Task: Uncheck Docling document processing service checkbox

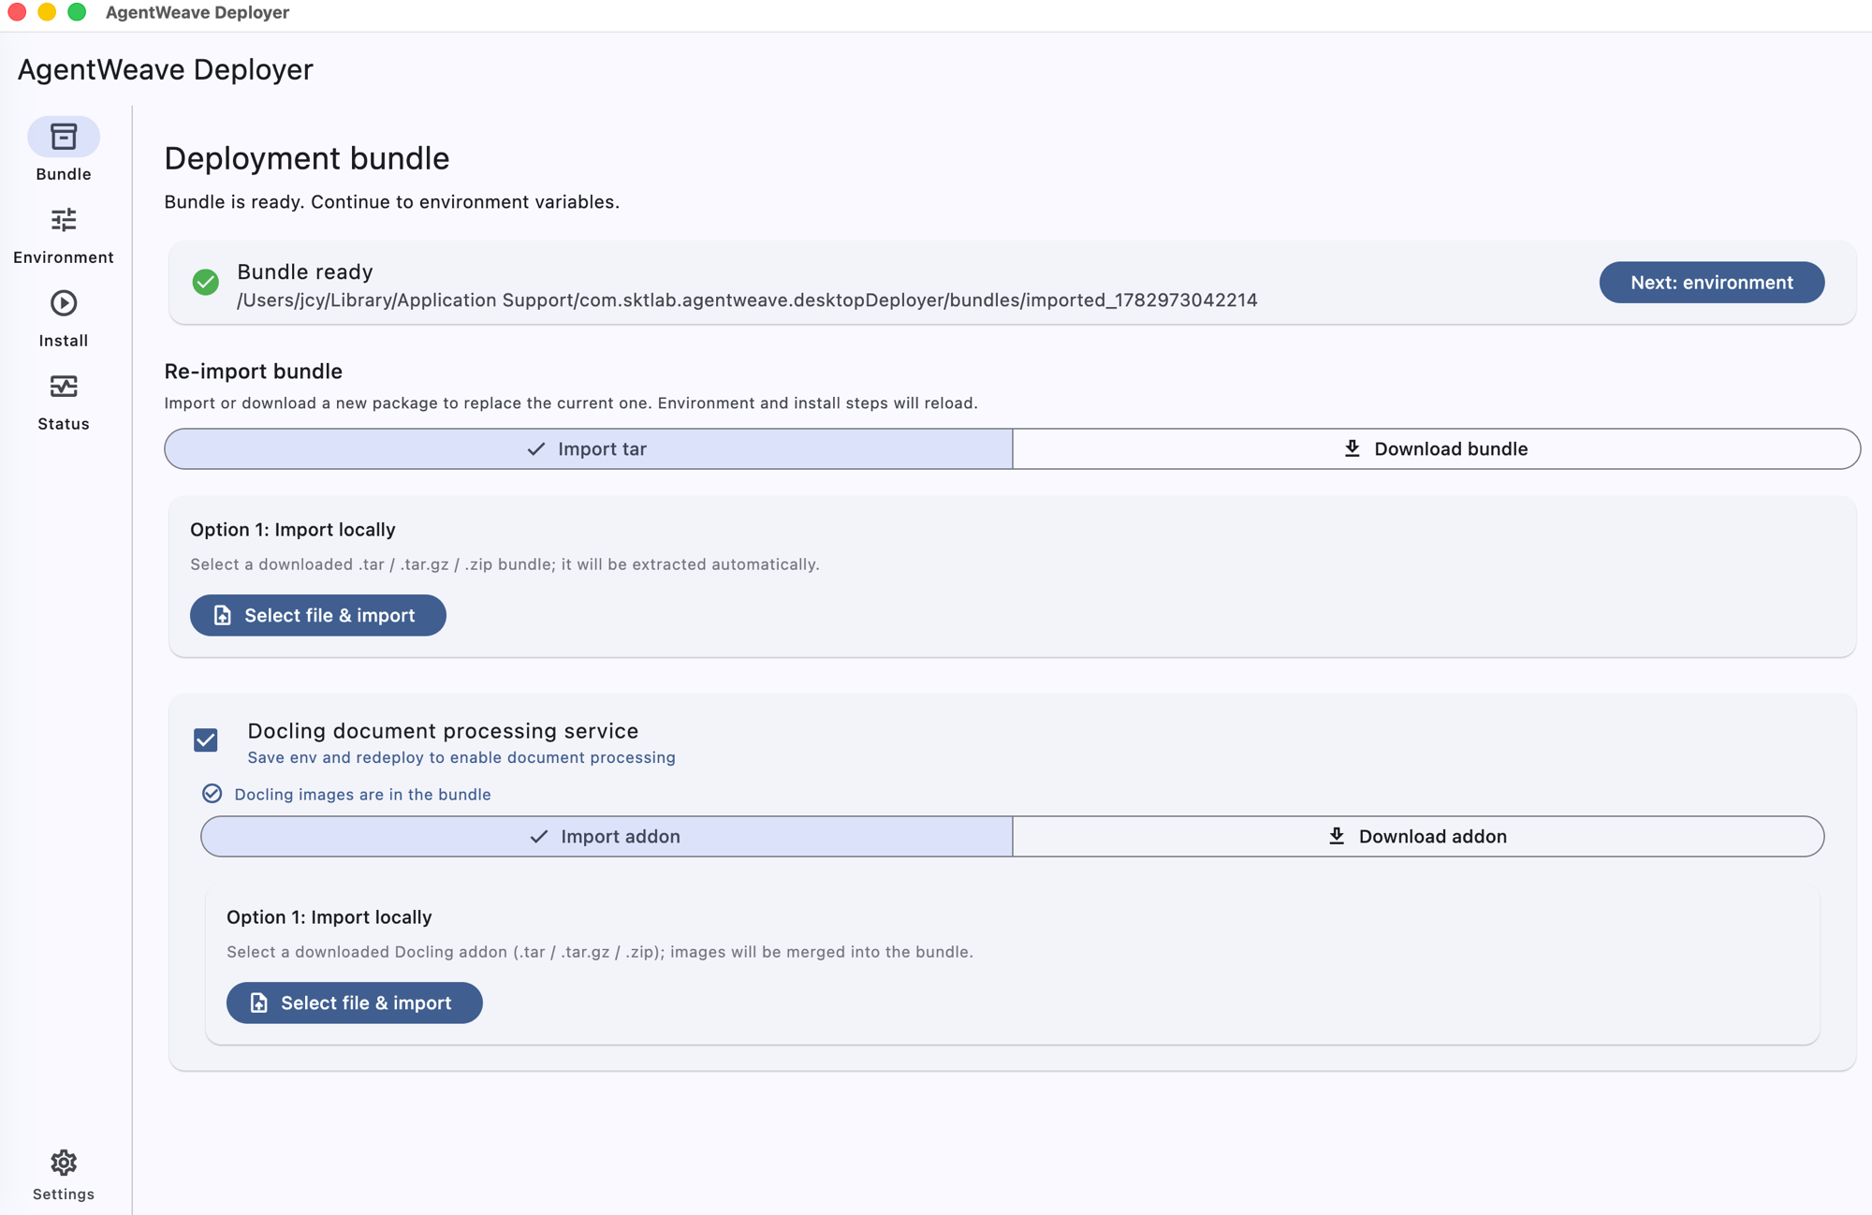Action: [206, 740]
